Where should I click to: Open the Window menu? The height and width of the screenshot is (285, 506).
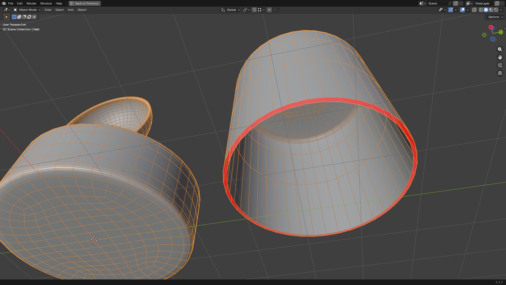[x=46, y=3]
